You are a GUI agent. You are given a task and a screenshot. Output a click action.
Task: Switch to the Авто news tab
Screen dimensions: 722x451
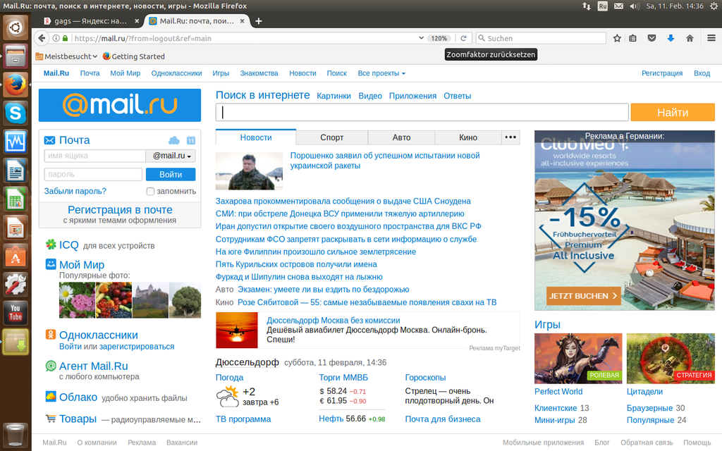coord(401,137)
